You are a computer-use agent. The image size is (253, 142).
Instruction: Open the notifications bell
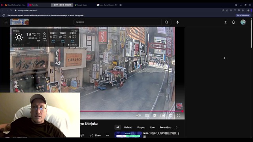(234, 22)
